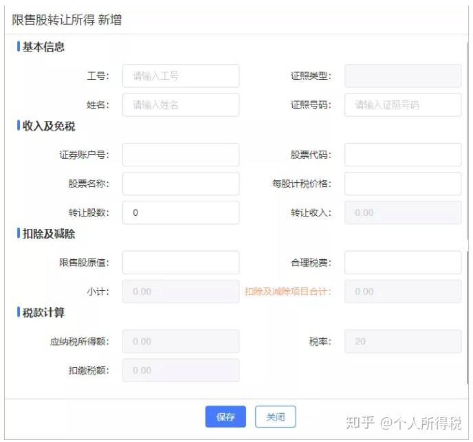Select the 转让股数 field showing 0

click(x=181, y=212)
